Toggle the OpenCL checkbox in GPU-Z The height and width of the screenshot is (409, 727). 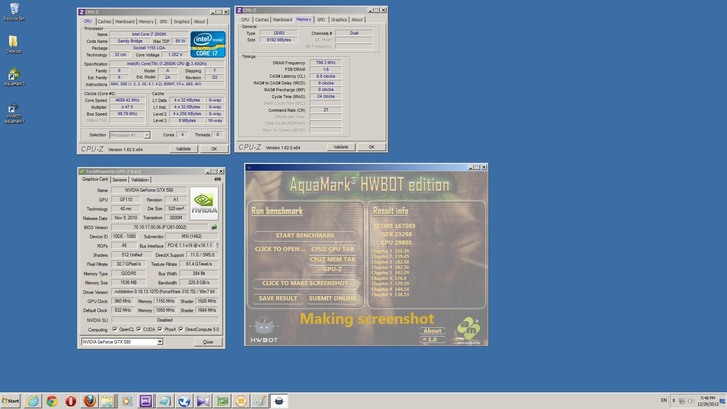(115, 329)
